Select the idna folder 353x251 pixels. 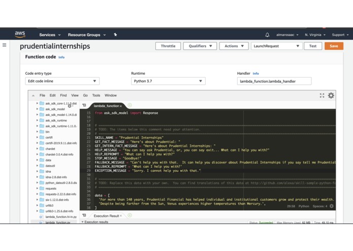[x=48, y=171]
